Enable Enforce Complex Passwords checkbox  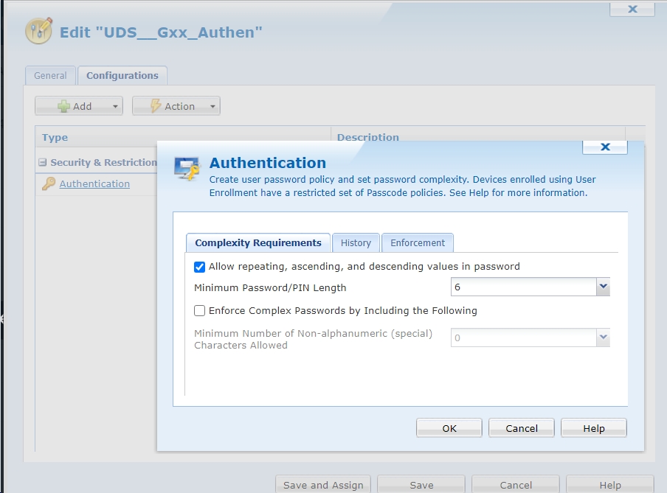199,311
